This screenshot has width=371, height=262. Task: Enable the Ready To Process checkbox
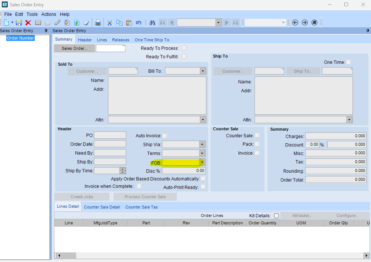click(184, 48)
